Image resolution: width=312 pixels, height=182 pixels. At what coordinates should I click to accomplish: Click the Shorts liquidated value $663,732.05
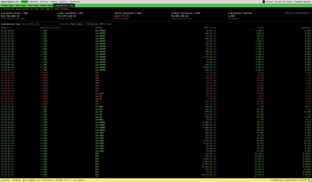tap(122, 16)
